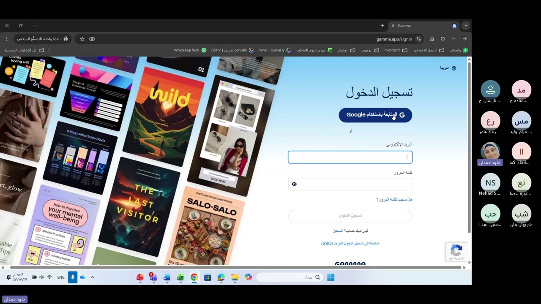Select participant خلود حمدان video tile
This screenshot has width=541, height=304.
tap(490, 153)
